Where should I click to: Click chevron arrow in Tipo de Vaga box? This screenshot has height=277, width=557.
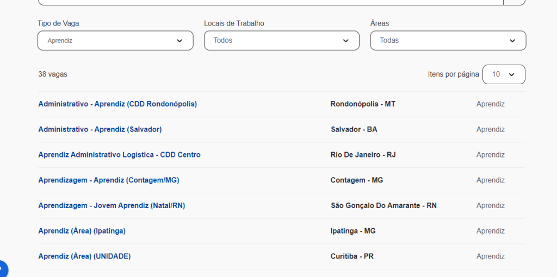(180, 41)
